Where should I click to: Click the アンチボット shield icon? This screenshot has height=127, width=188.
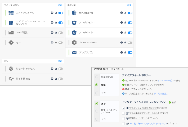point(74,33)
